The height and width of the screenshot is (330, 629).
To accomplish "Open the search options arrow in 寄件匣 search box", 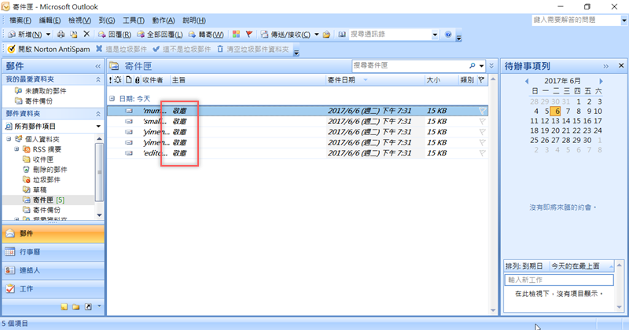I will pos(481,66).
